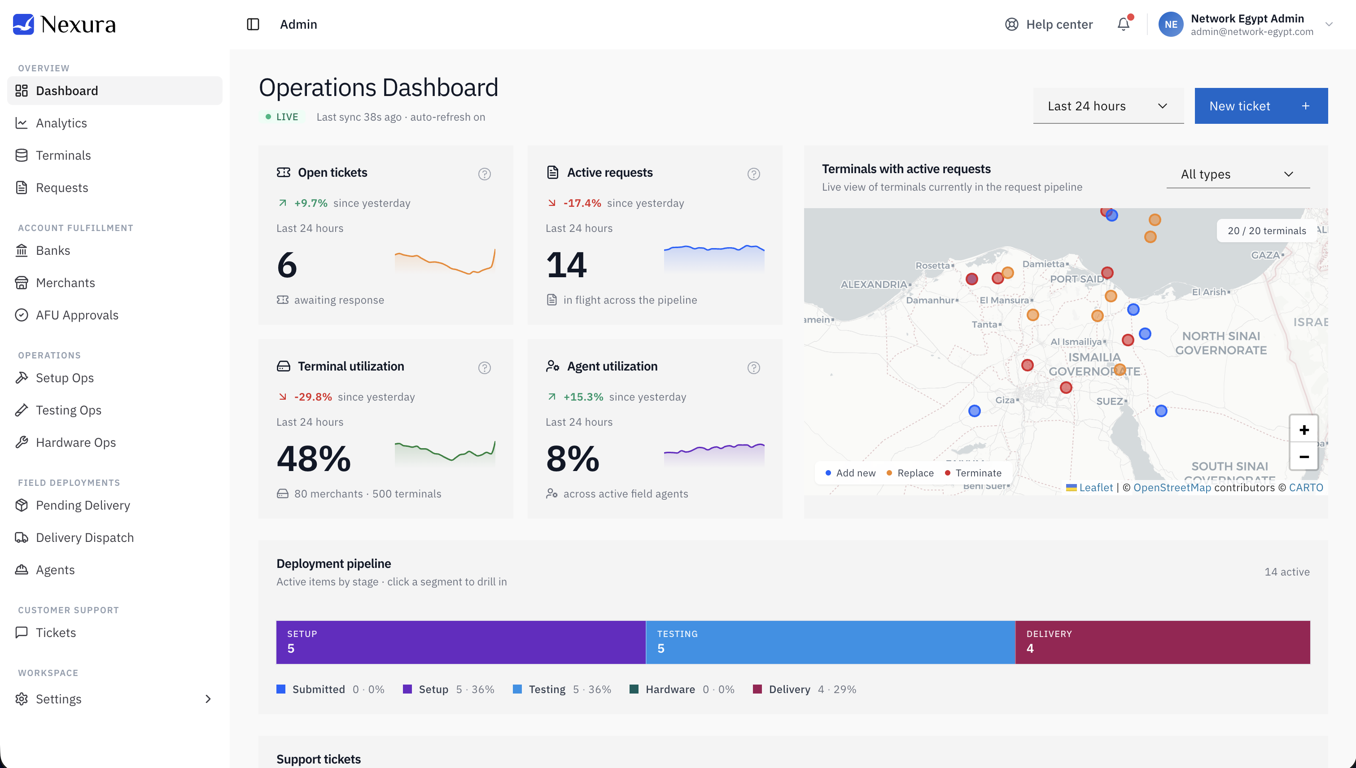Viewport: 1356px width, 768px height.
Task: Click the Help center lifebuoy icon
Action: [x=1011, y=24]
